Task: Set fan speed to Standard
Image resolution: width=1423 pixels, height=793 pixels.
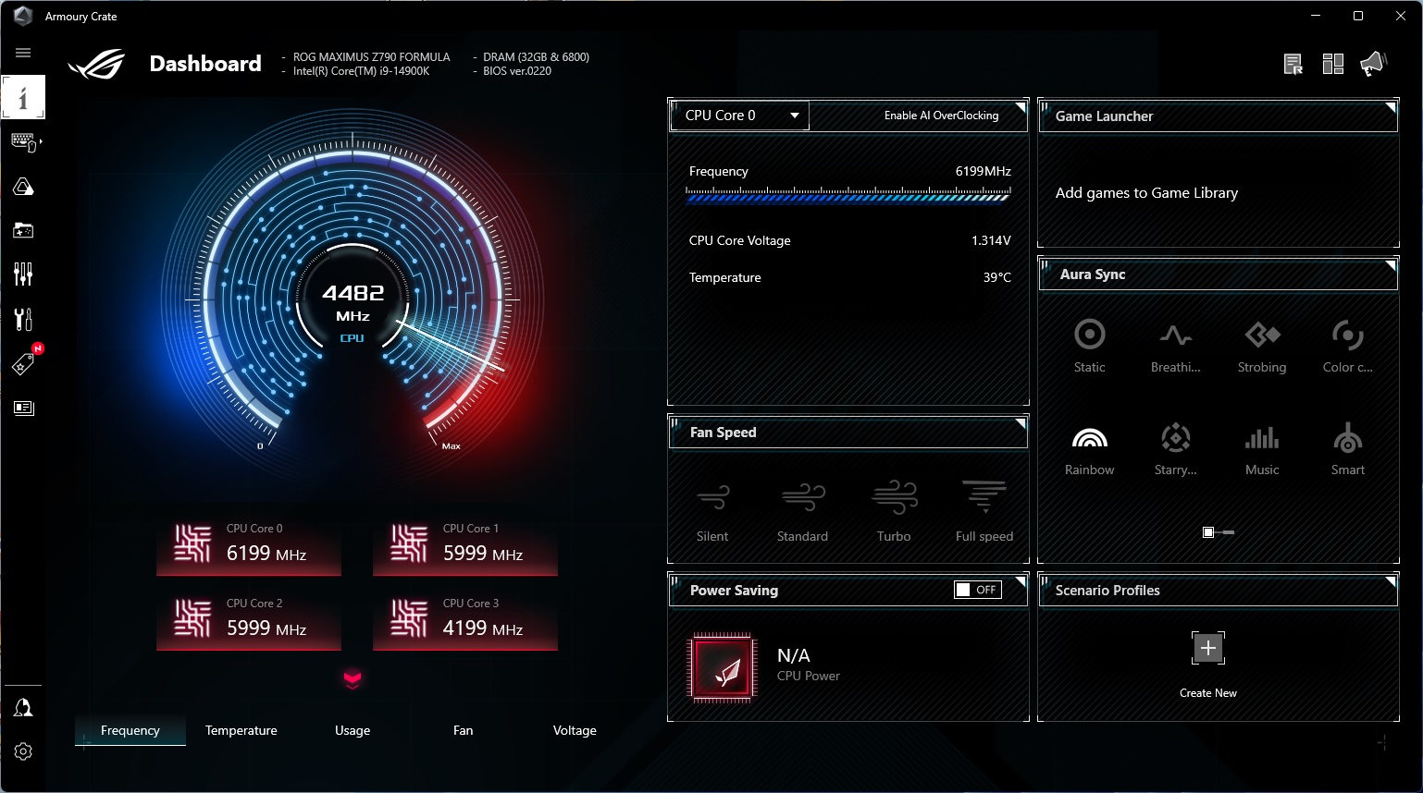Action: click(x=802, y=510)
